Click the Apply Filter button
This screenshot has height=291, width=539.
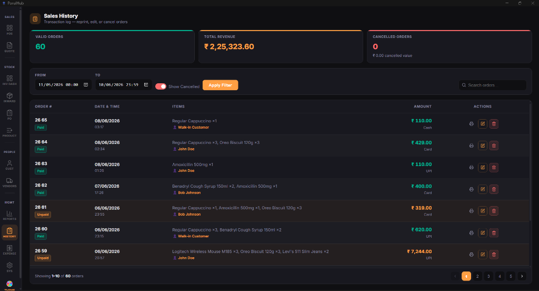tap(221, 85)
